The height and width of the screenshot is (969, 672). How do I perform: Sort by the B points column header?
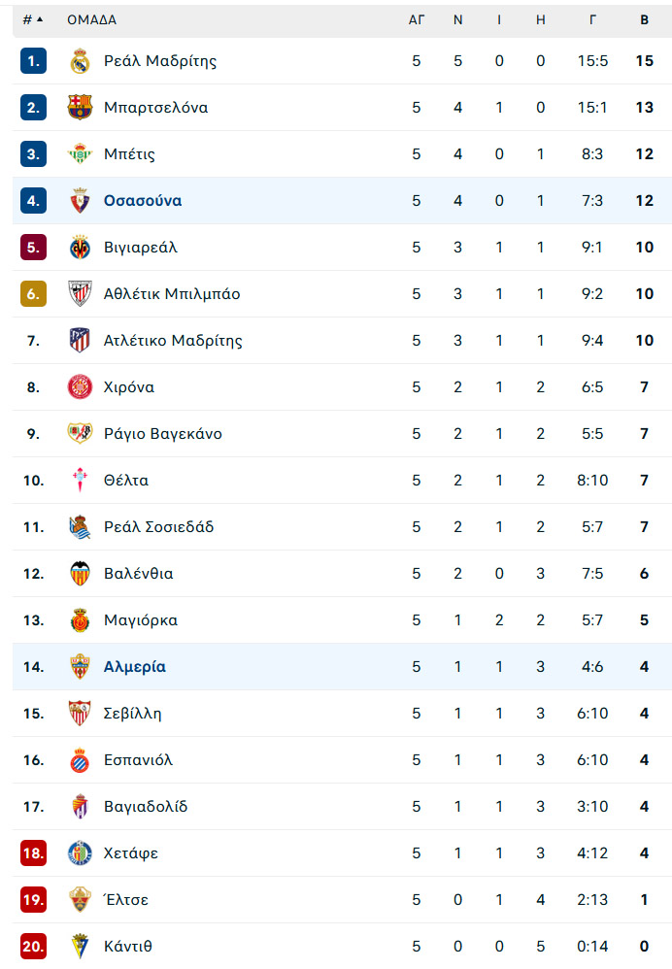(x=644, y=19)
